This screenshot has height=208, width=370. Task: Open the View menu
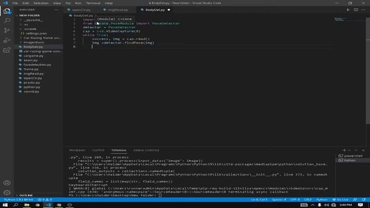tap(57, 3)
